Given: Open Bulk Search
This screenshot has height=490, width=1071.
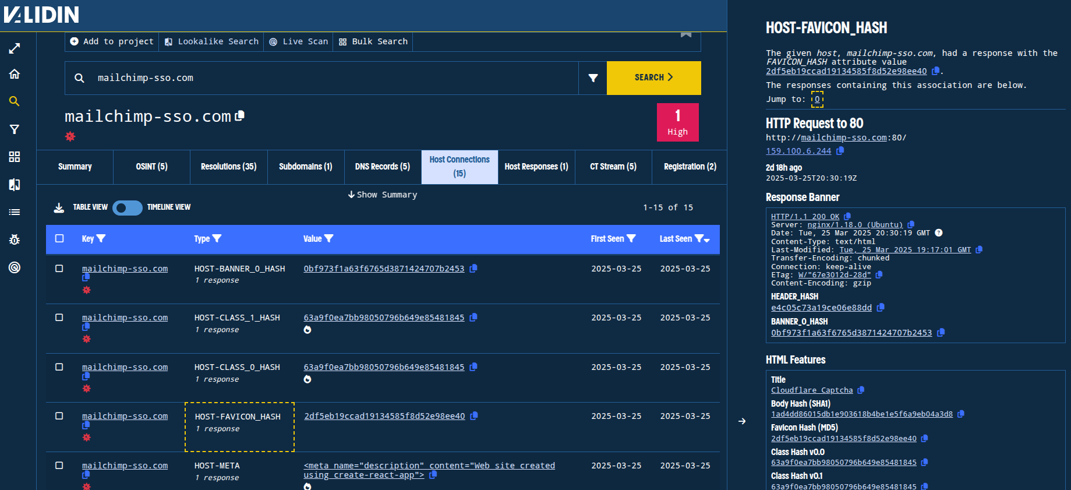Looking at the screenshot, I should 373,41.
